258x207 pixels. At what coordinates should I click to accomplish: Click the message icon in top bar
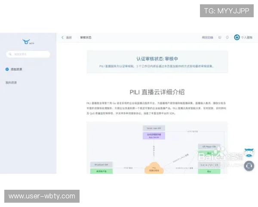click(x=220, y=38)
